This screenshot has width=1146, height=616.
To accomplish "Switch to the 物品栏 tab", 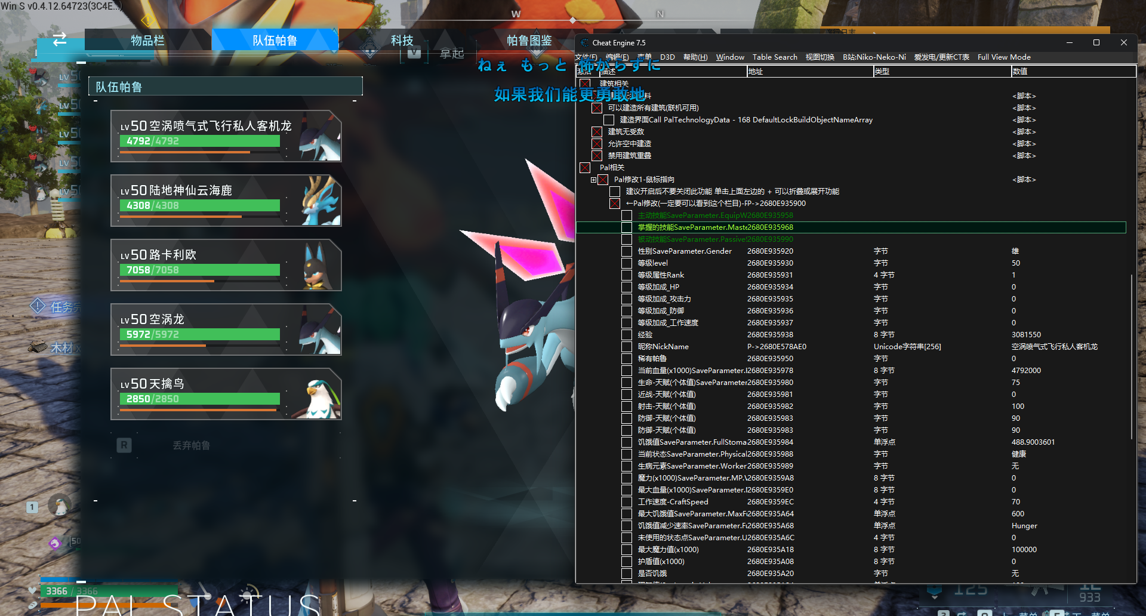I will pos(147,40).
